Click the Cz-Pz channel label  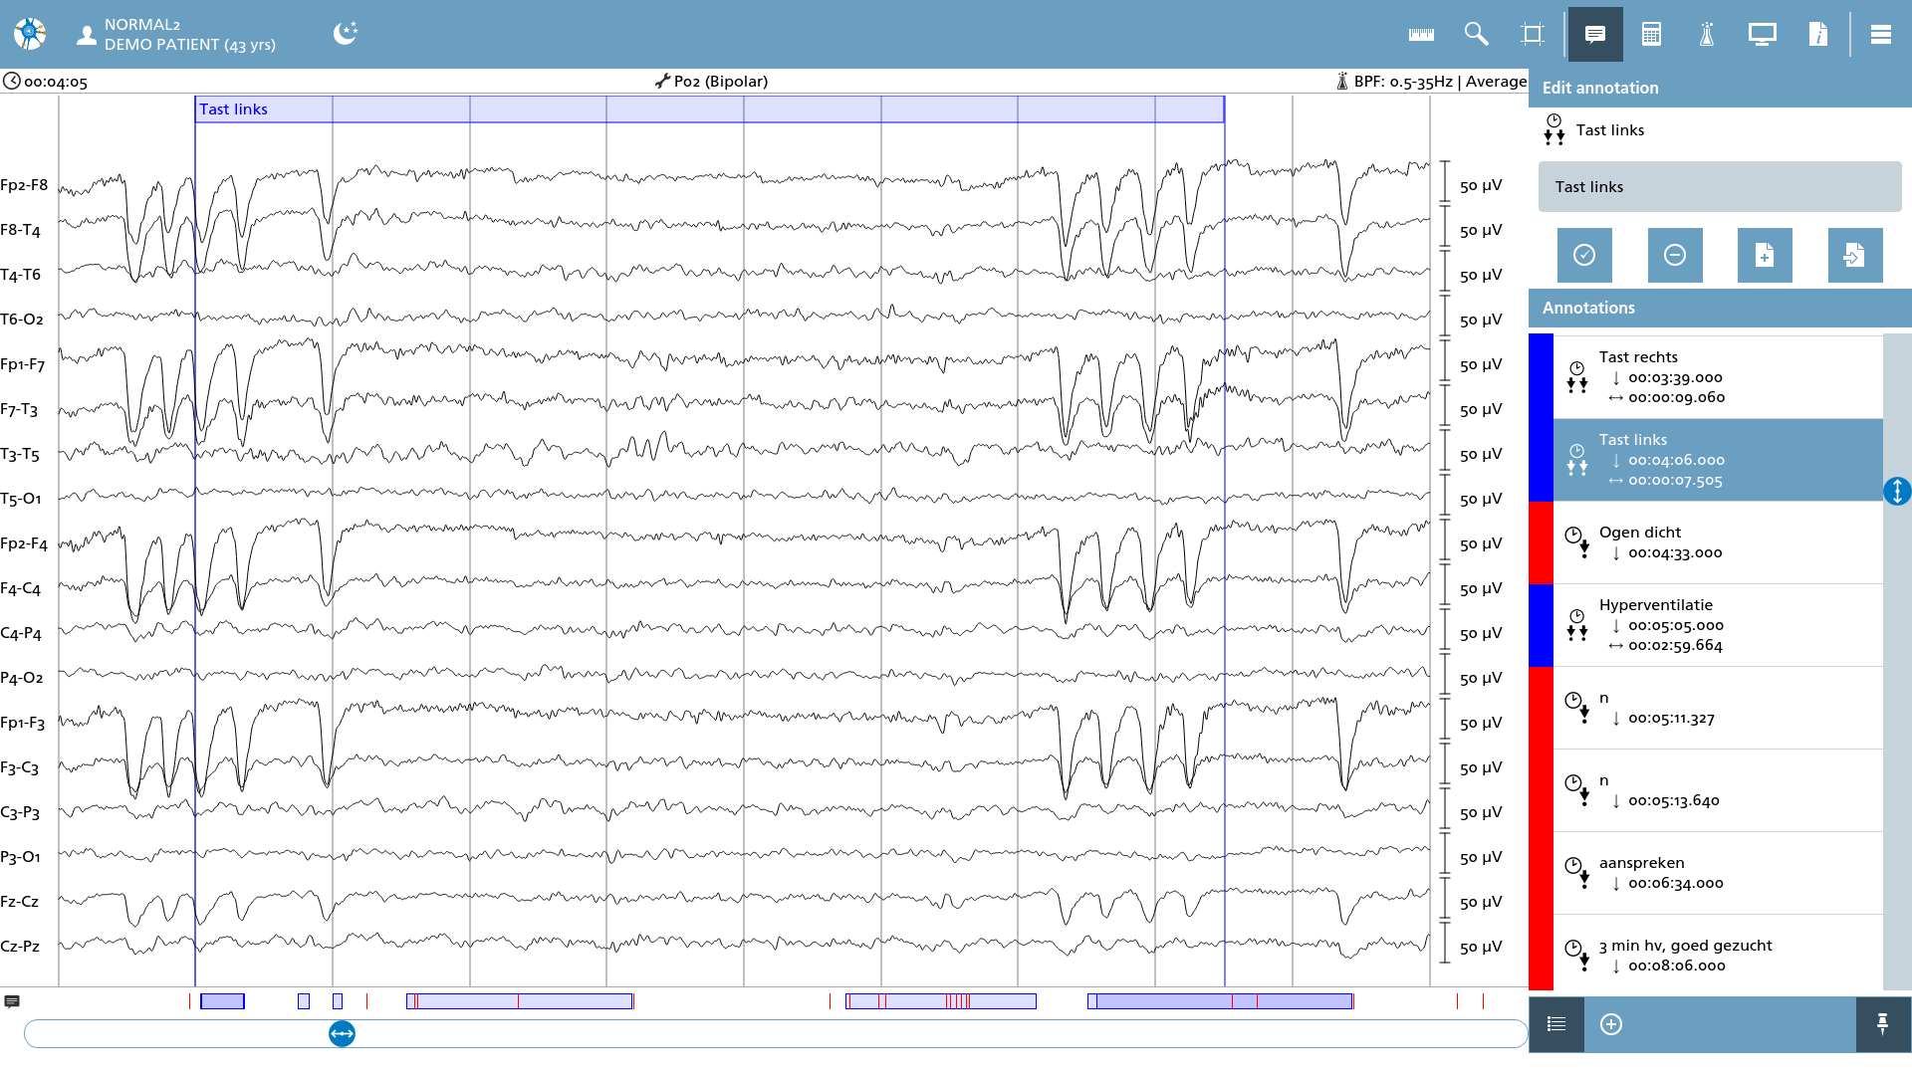point(20,947)
